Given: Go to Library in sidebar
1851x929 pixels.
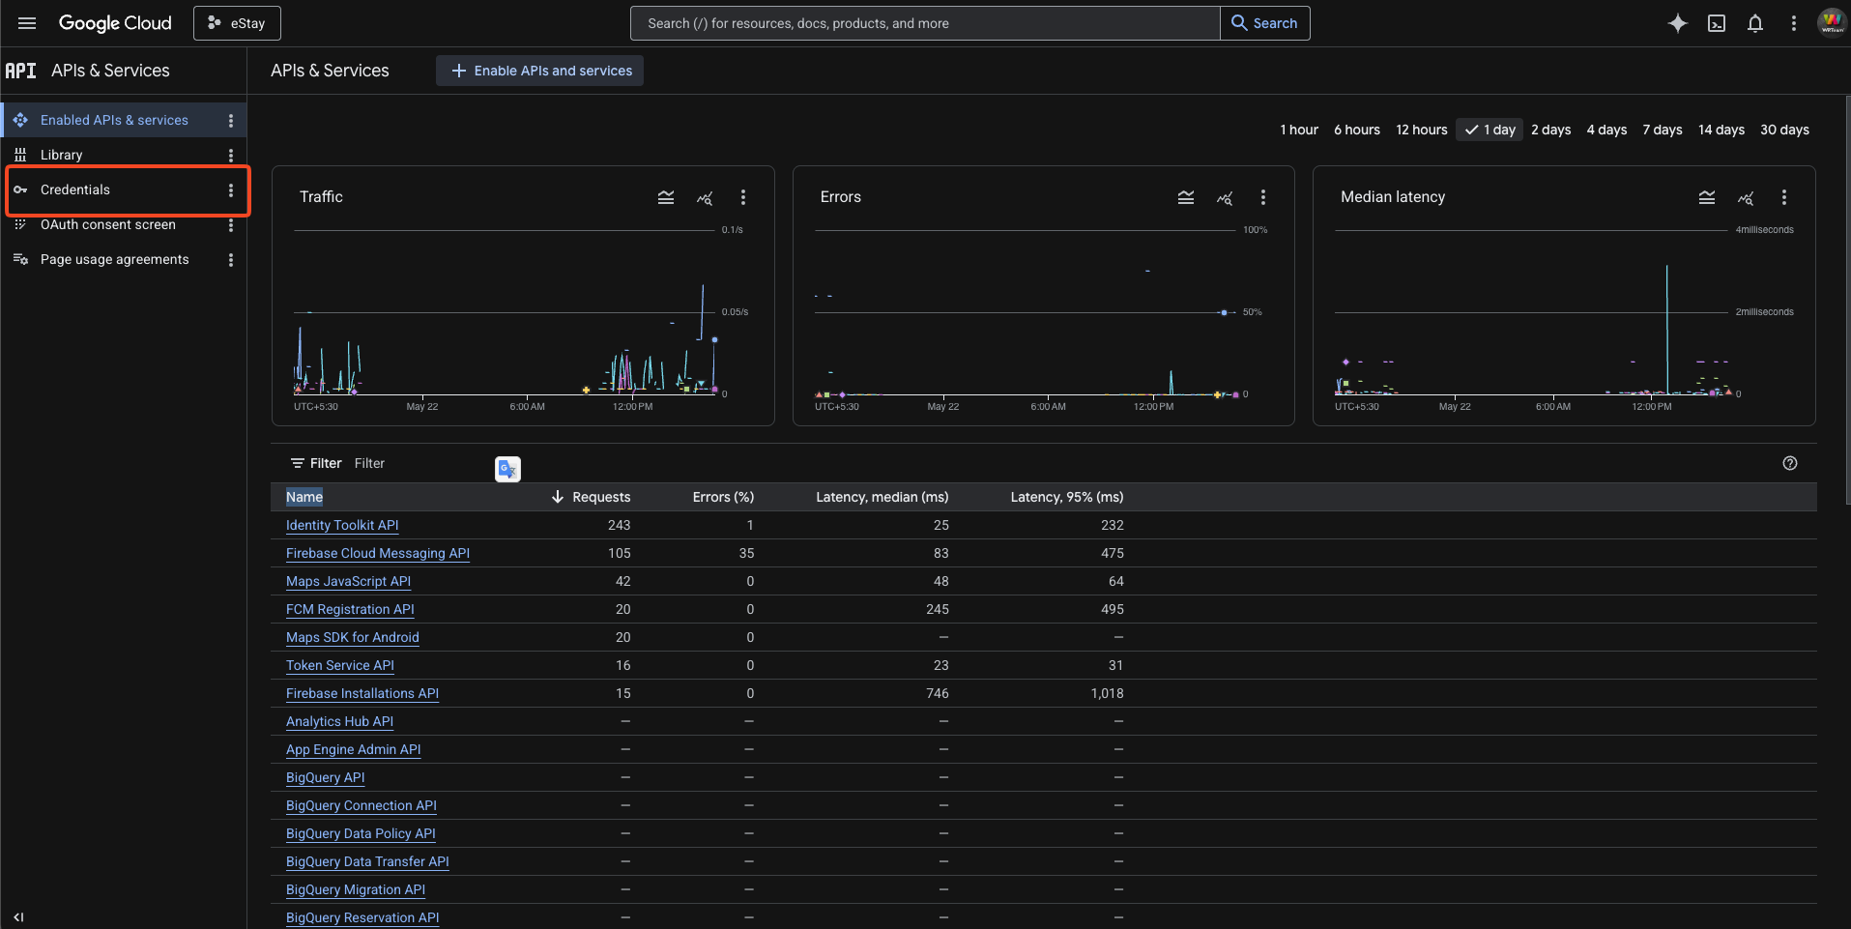Looking at the screenshot, I should pyautogui.click(x=62, y=155).
